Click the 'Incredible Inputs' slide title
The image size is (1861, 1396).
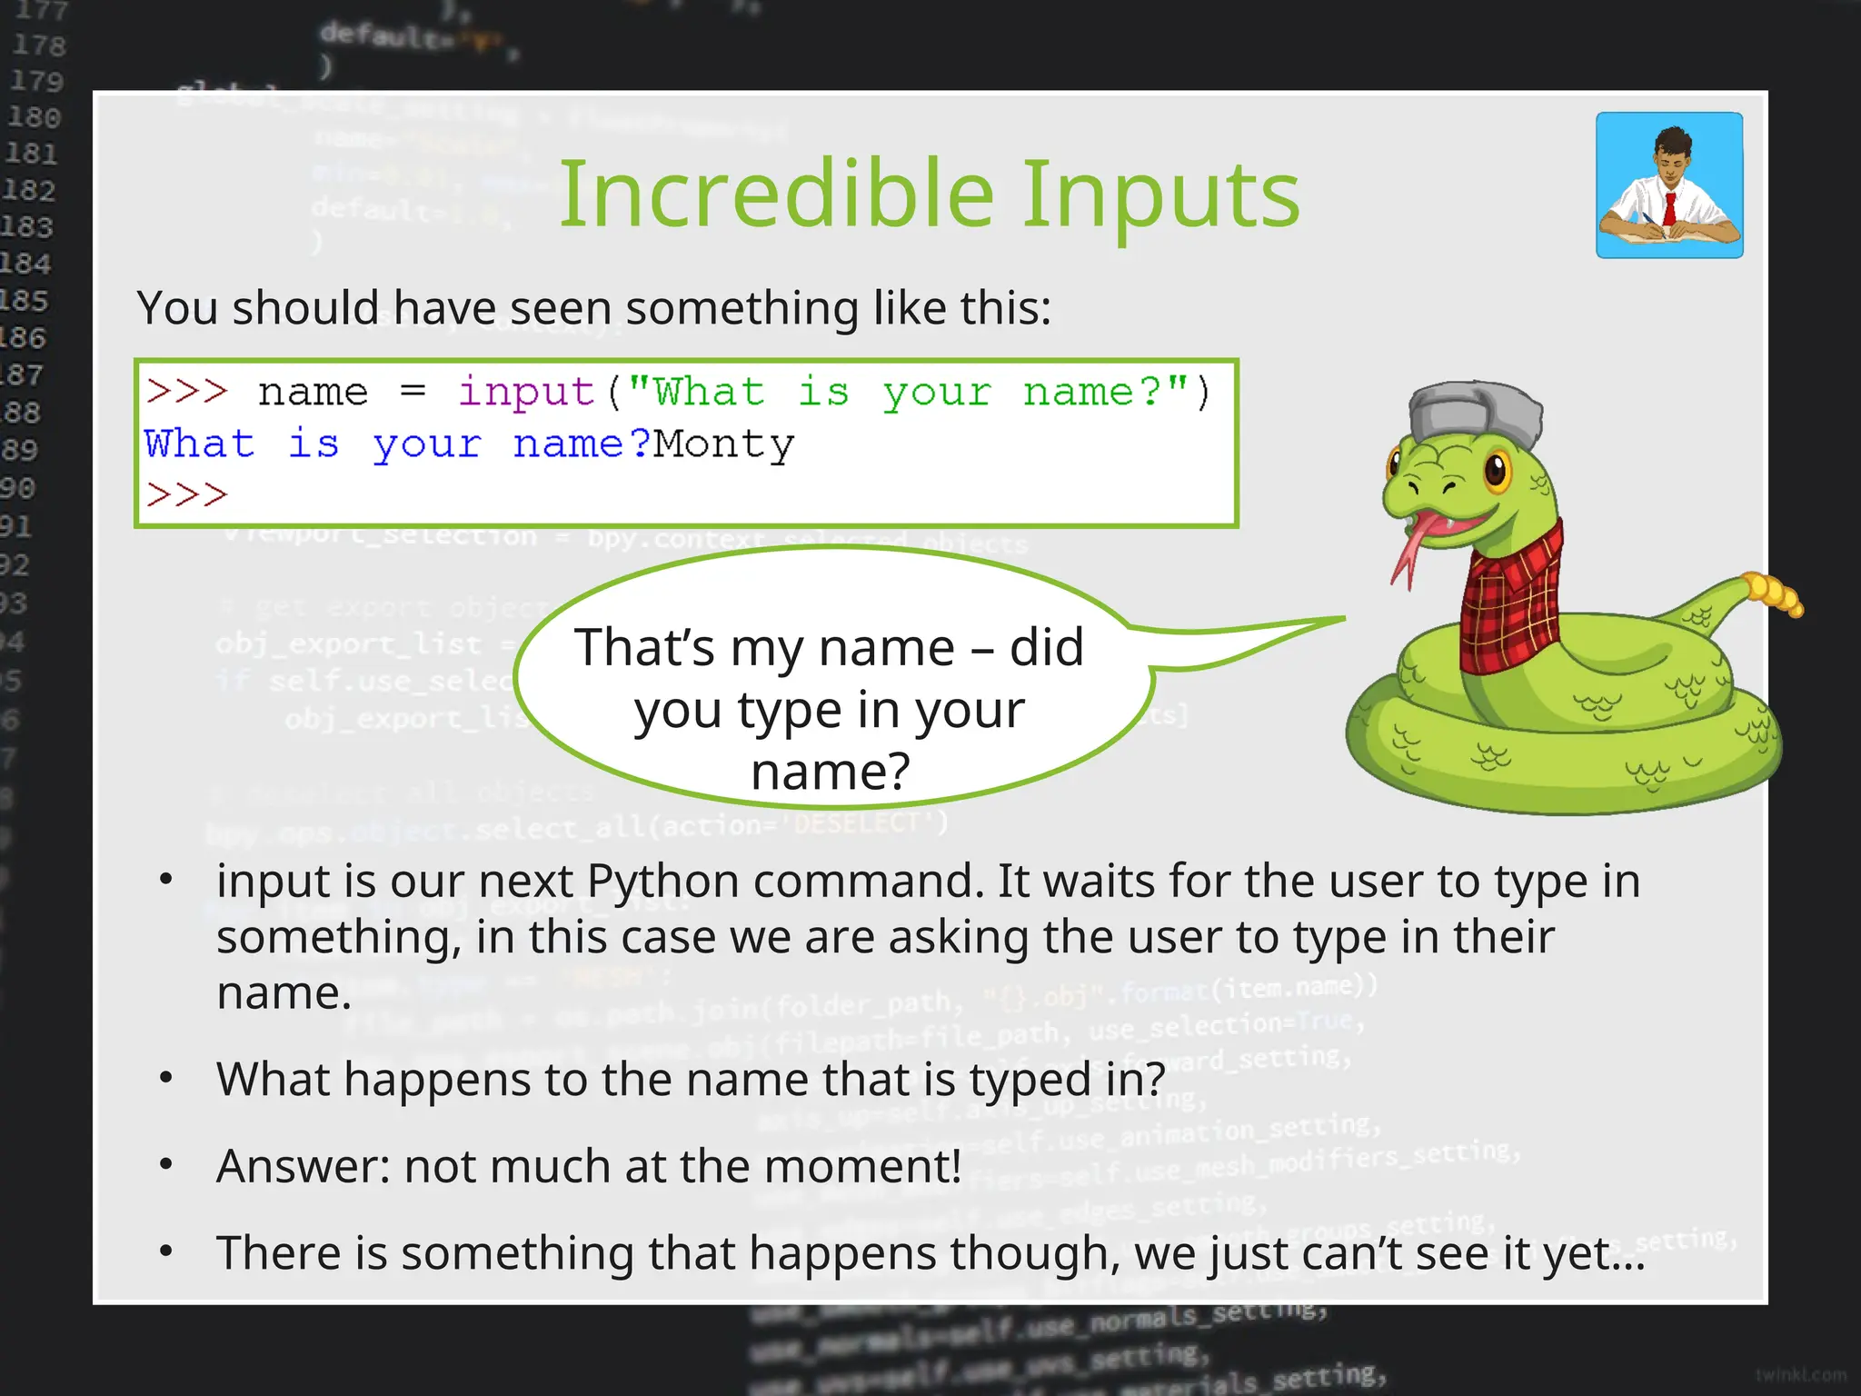(929, 194)
